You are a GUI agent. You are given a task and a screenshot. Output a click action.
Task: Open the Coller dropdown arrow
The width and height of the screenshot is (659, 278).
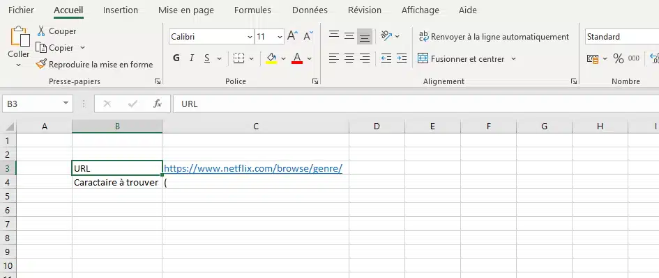tap(19, 65)
